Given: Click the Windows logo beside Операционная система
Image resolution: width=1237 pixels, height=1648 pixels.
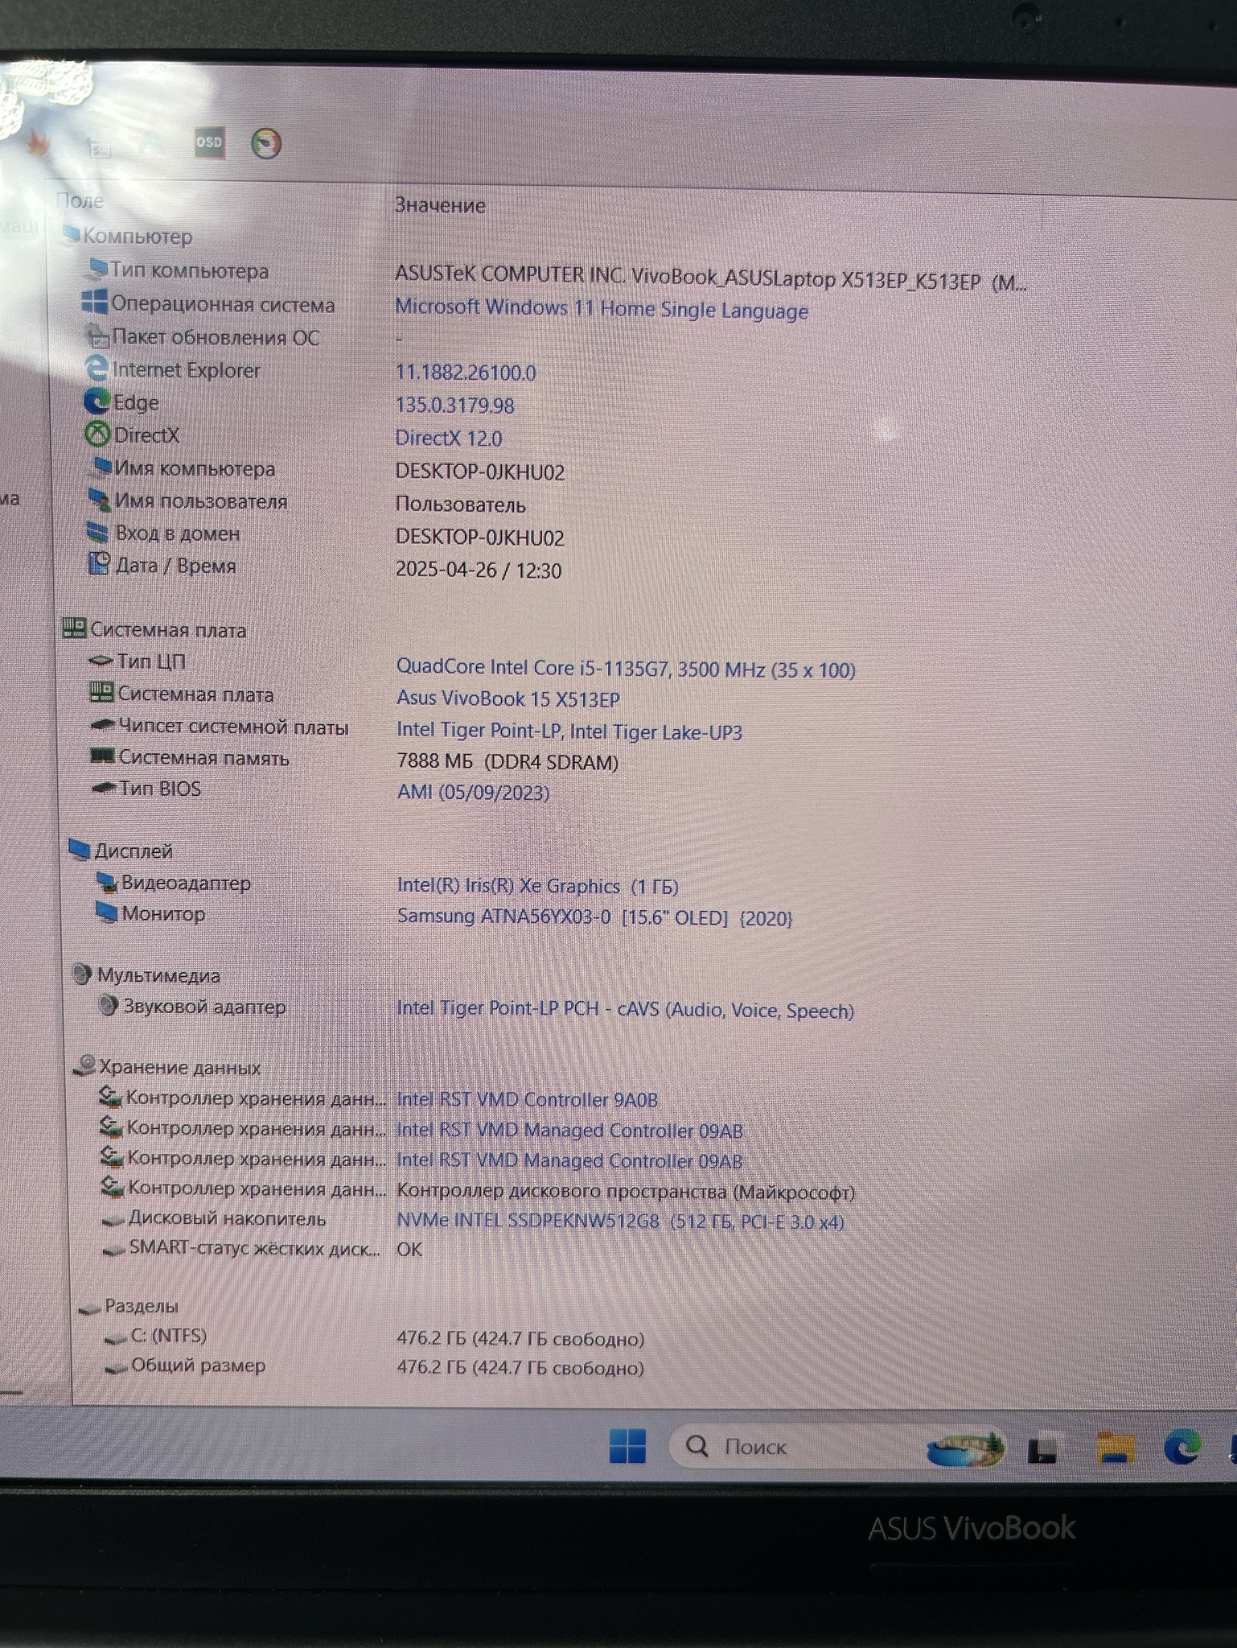Looking at the screenshot, I should point(95,302).
